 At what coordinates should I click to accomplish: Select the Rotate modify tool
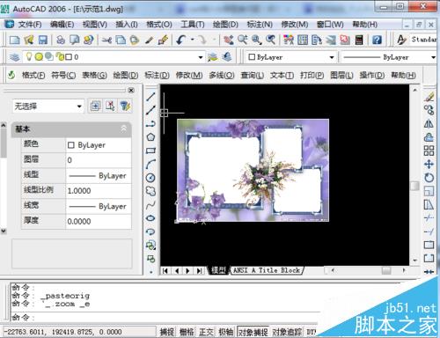429,178
